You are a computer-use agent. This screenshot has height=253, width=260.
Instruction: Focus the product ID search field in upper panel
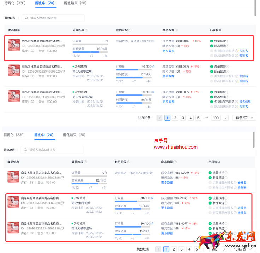pos(53,18)
